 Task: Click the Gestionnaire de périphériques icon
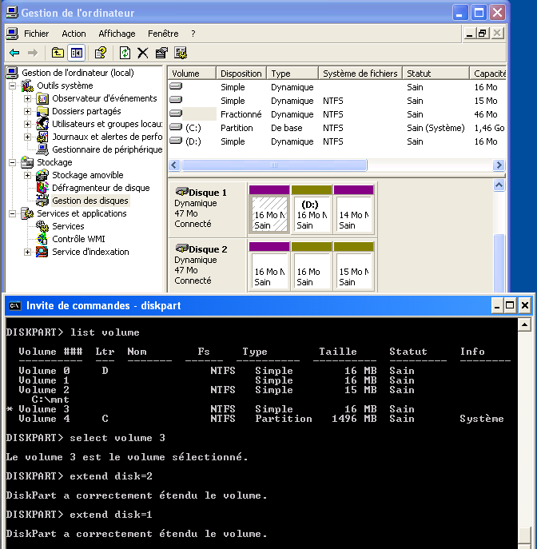pos(42,149)
